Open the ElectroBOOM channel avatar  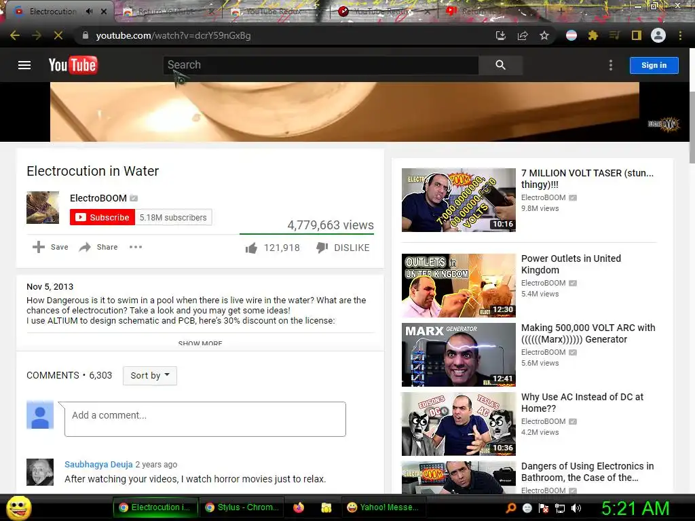click(x=43, y=208)
